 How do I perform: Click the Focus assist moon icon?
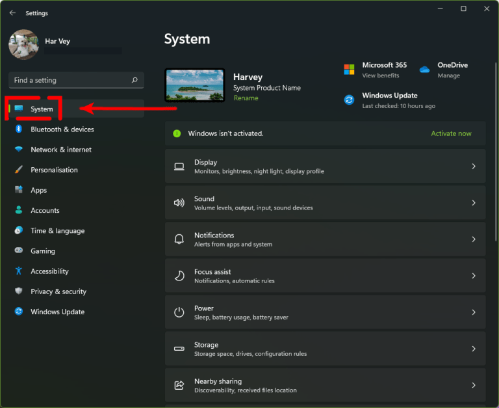(179, 276)
